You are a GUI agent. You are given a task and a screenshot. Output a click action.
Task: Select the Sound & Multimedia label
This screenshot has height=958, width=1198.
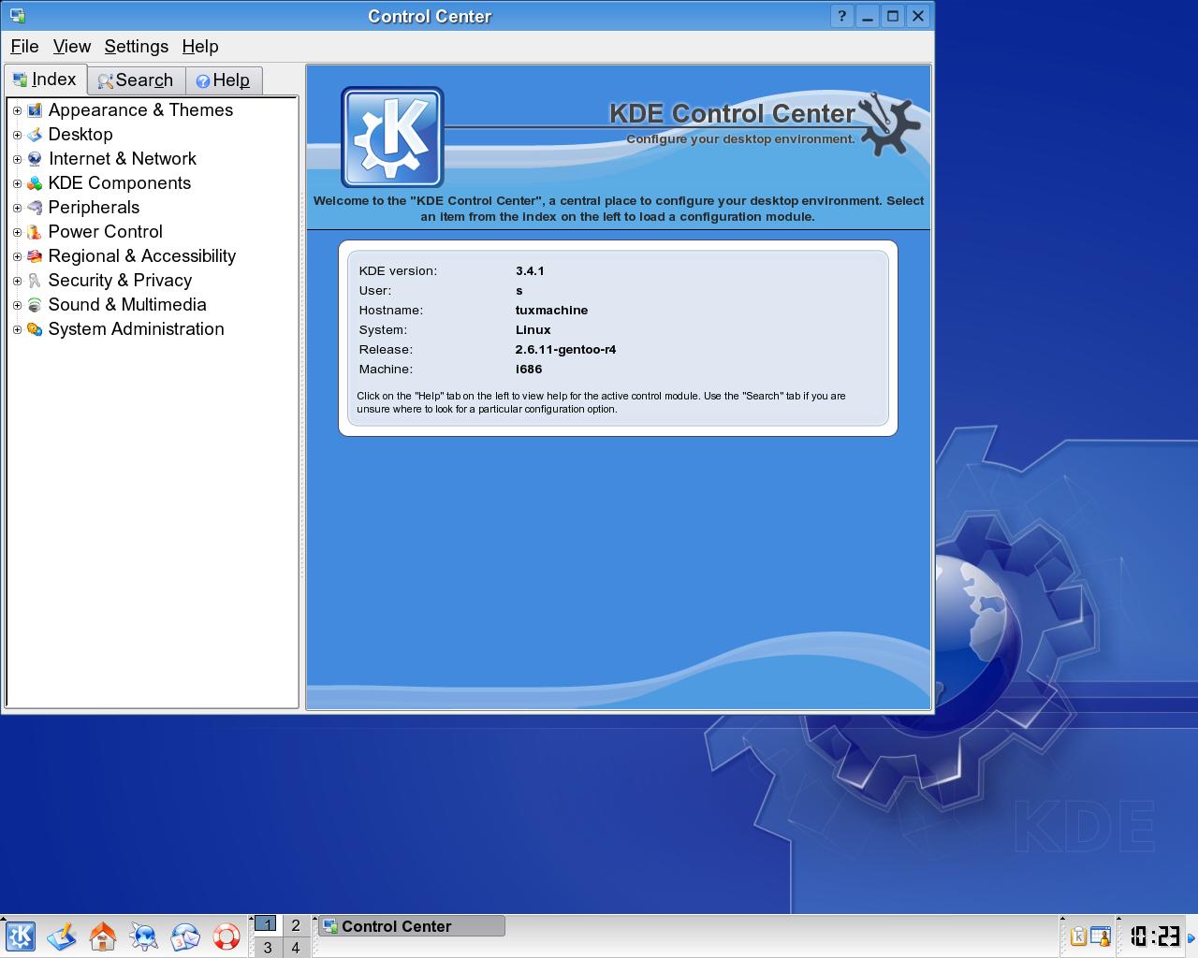pos(127,305)
